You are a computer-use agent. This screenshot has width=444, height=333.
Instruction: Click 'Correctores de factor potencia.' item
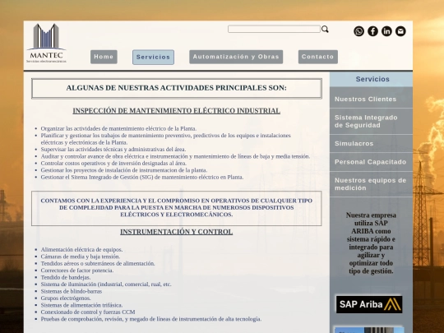77,271
